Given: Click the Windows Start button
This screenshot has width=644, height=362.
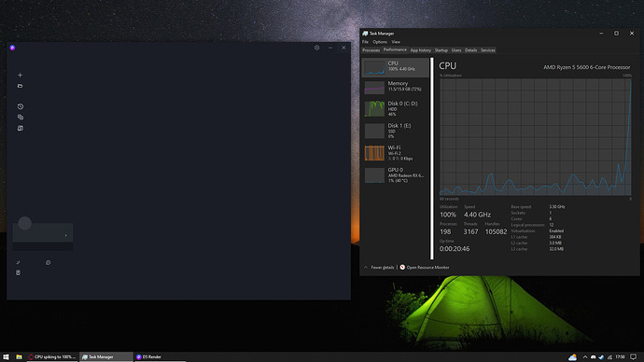Looking at the screenshot, I should (x=6, y=356).
